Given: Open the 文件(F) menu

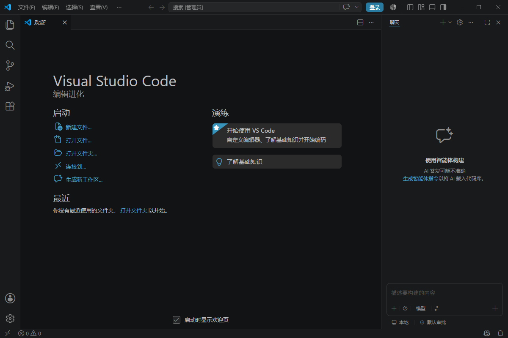Looking at the screenshot, I should point(27,7).
